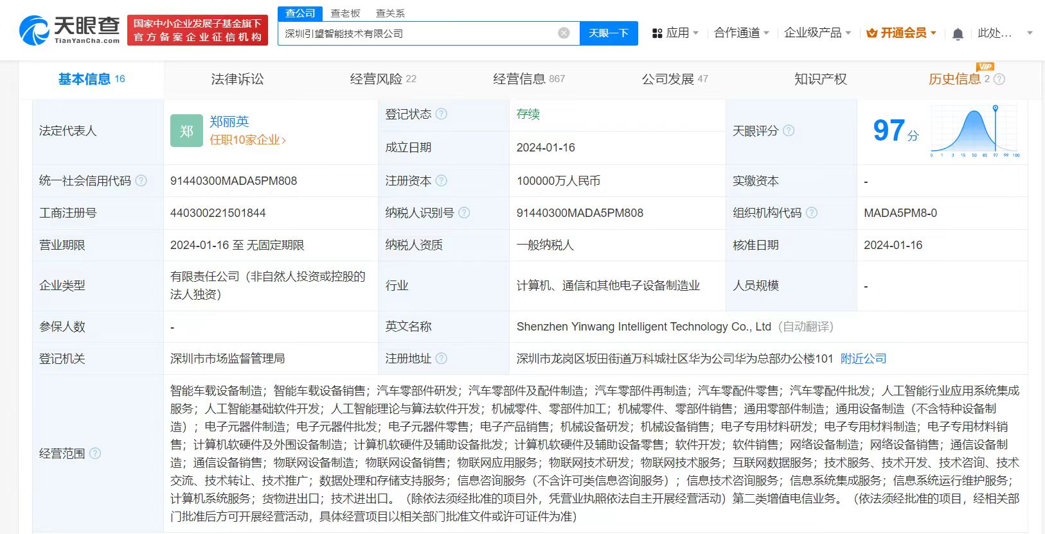
Task: Click the registered address text
Action: 675,359
